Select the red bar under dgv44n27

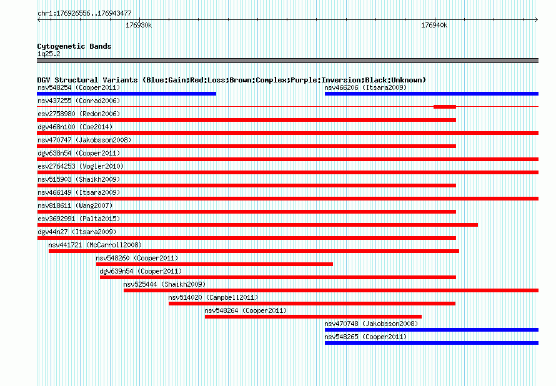coord(246,238)
